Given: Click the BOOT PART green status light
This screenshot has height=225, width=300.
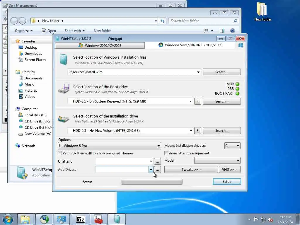Looking at the screenshot, I should [237, 93].
